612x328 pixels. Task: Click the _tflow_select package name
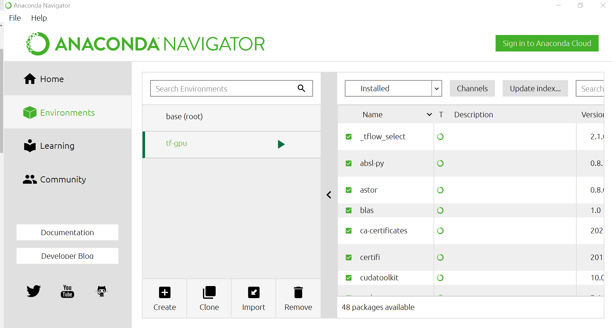[x=383, y=137]
